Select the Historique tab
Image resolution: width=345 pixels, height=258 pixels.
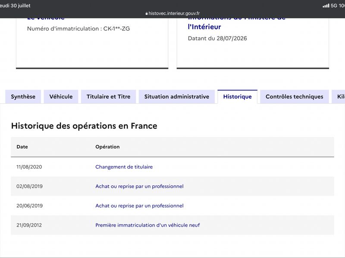tap(238, 96)
